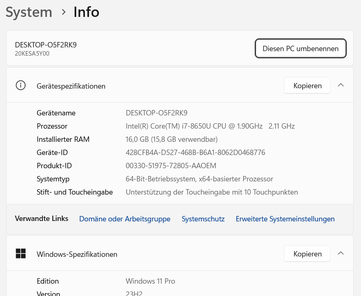Click the info circle icon beside Gerätespezifikationen

tap(21, 85)
